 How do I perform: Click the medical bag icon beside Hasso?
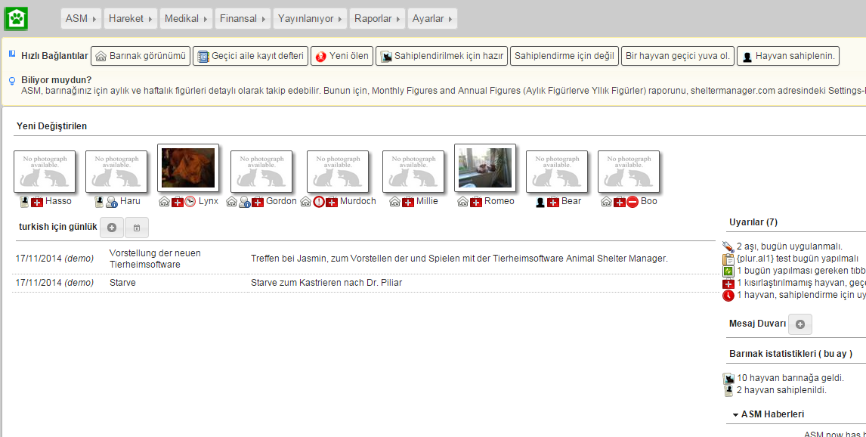point(37,202)
